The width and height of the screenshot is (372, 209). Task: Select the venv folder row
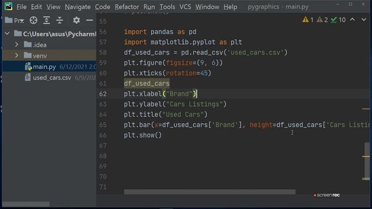pos(49,56)
